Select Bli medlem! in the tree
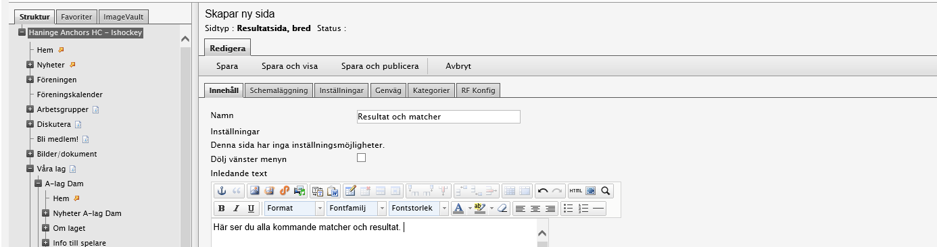This screenshot has width=937, height=247. coord(57,139)
